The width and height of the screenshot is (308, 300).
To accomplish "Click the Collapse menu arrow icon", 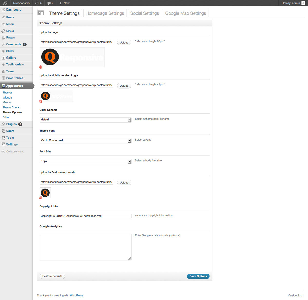I will [x=3, y=151].
